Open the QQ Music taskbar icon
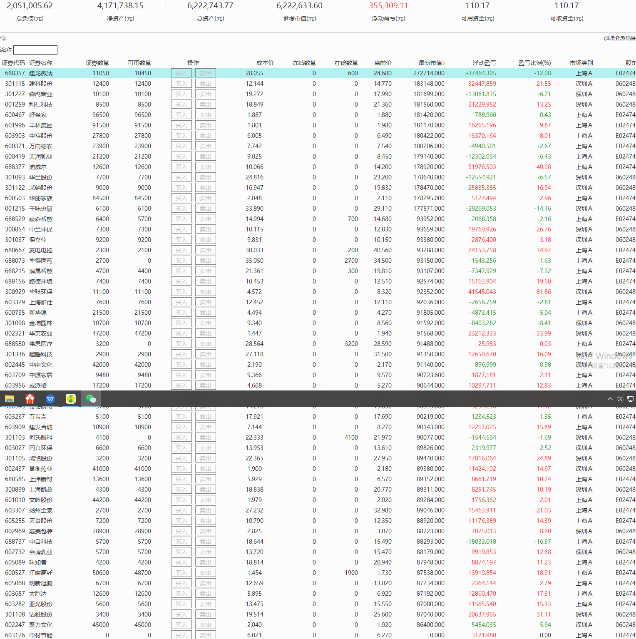 click(x=71, y=399)
